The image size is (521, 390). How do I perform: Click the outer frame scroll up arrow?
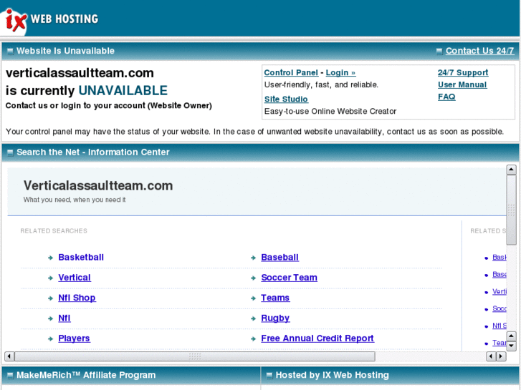point(511,170)
